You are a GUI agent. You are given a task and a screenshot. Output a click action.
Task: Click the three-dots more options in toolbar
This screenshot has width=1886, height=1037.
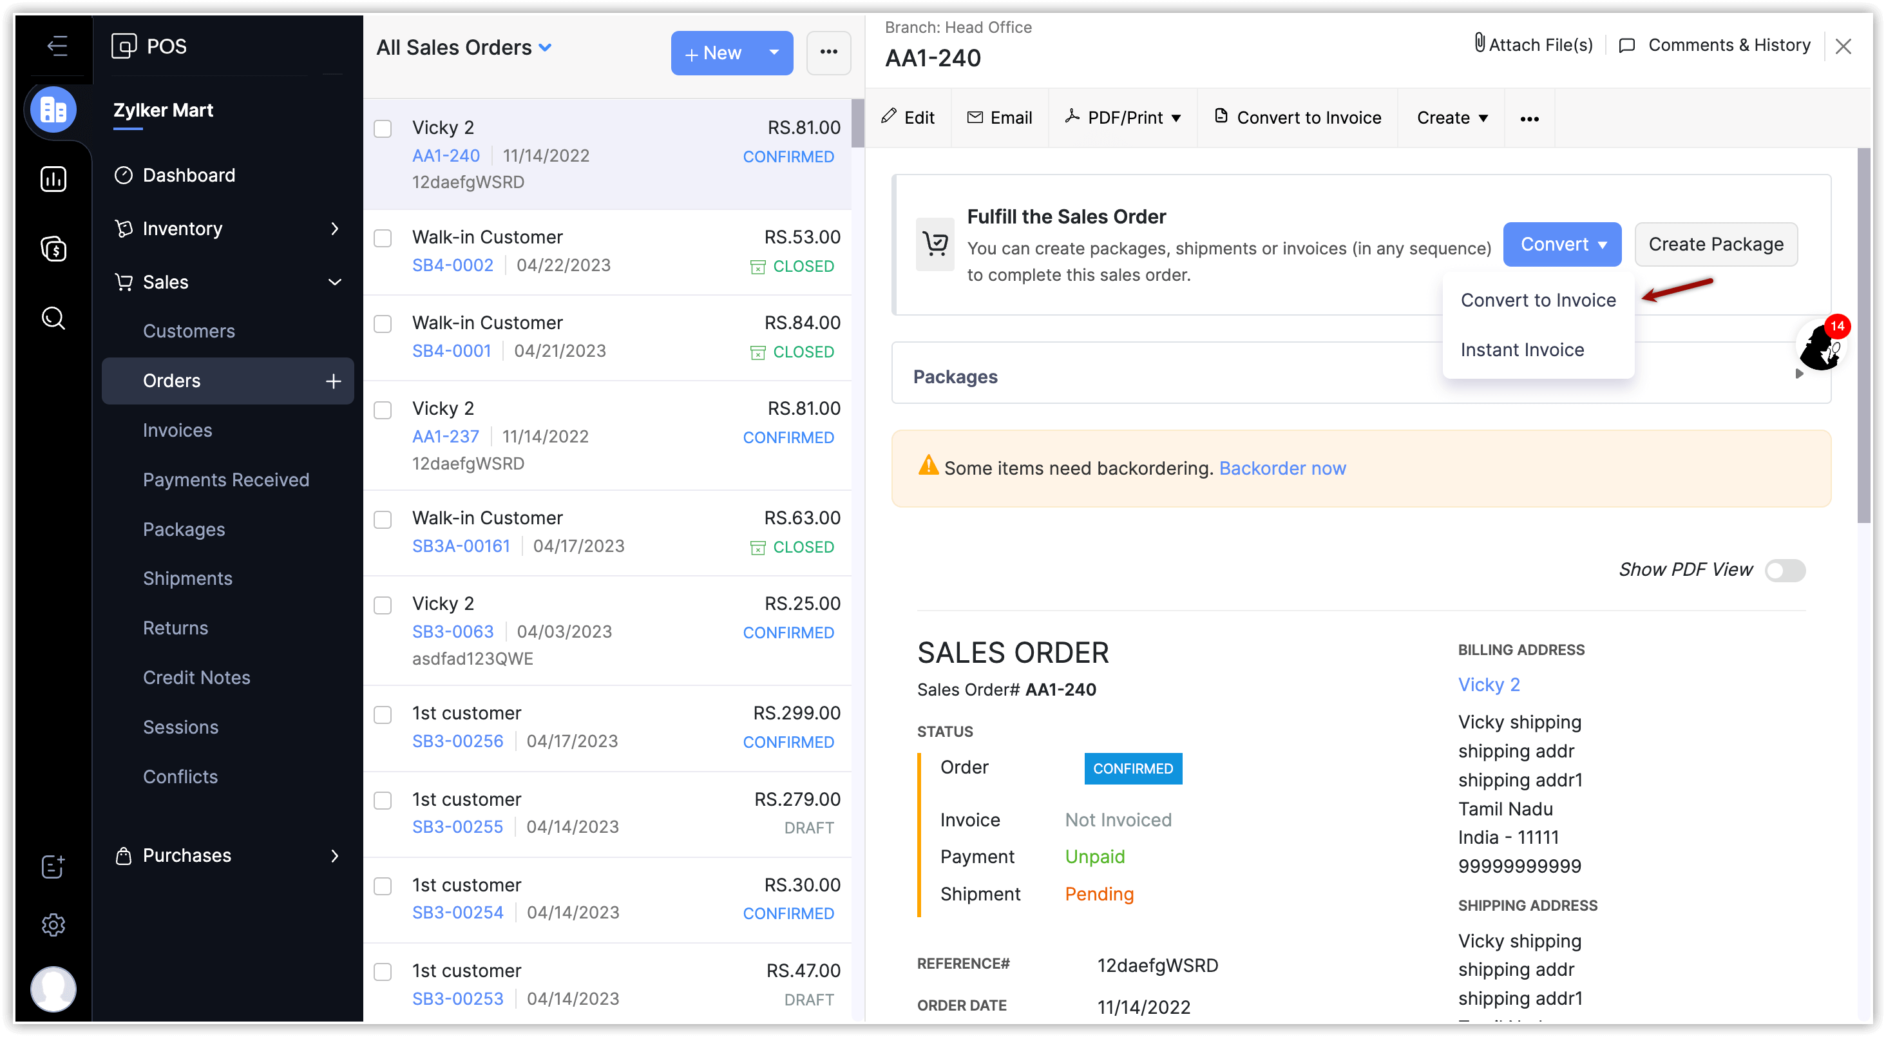1529,119
